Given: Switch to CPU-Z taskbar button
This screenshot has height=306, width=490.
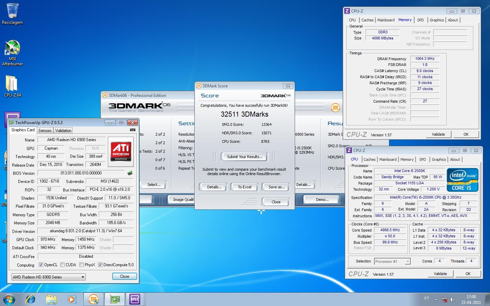Looking at the screenshot, I should click(135, 299).
